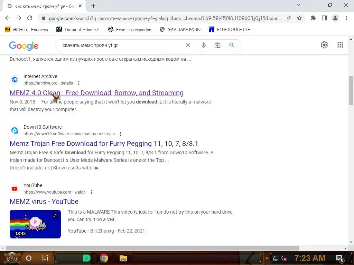Show results with пк link
Screen dimensions: 354x265
96,168
